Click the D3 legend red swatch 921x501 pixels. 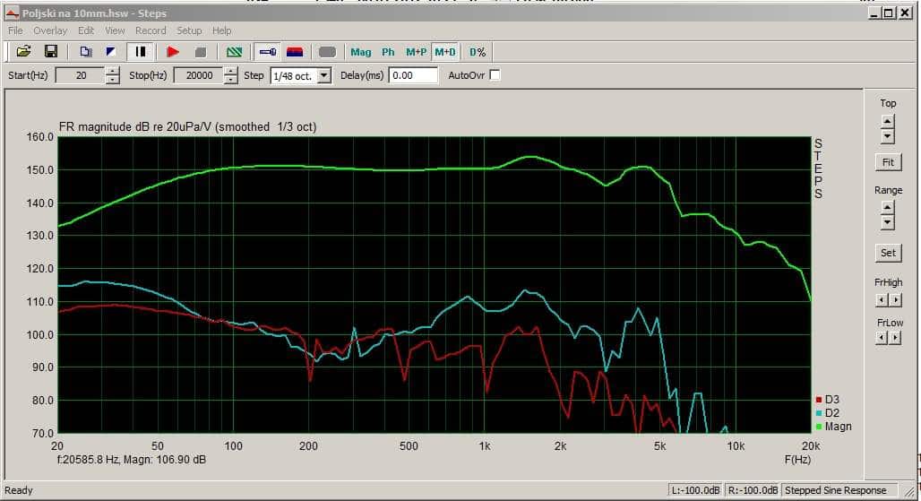coord(819,400)
